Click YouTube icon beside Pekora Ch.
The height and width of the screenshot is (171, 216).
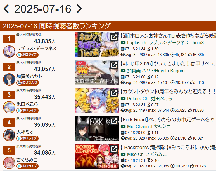click(123, 99)
